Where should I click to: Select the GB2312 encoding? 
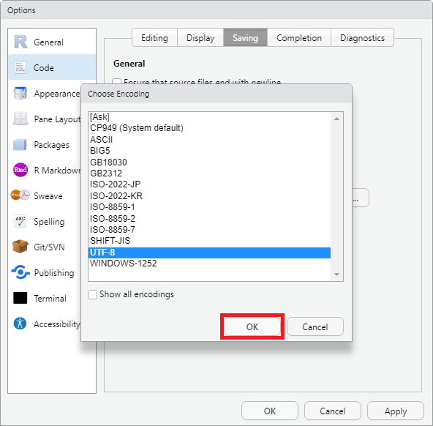pos(209,173)
